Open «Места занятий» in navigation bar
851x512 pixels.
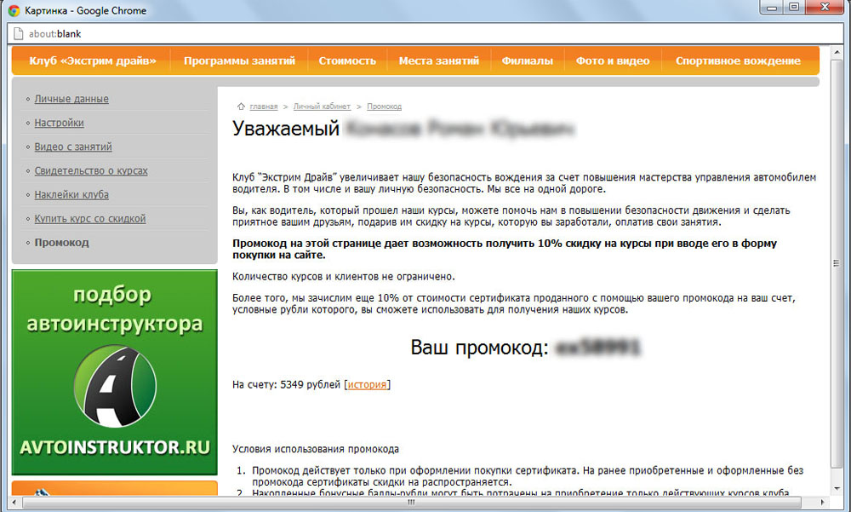pyautogui.click(x=439, y=60)
